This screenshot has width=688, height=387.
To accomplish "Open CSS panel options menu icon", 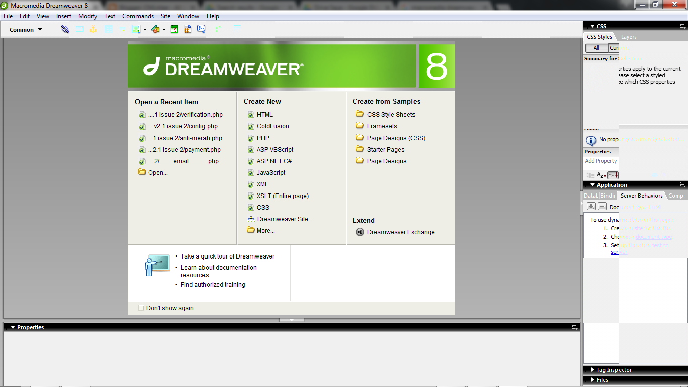I will 682,26.
